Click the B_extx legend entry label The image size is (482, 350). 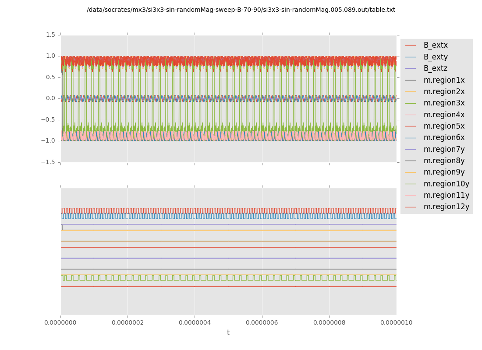click(x=435, y=45)
